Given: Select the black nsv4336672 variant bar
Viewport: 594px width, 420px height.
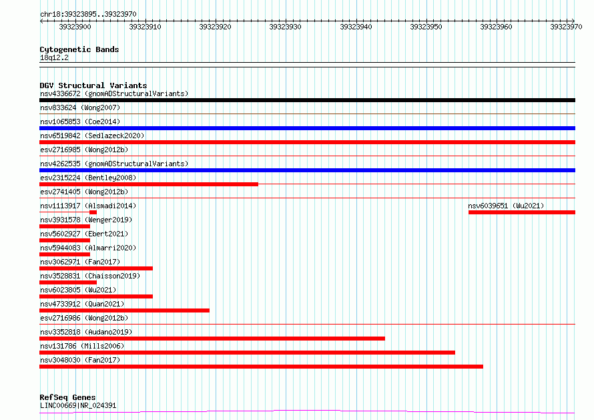Looking at the screenshot, I should pyautogui.click(x=307, y=100).
